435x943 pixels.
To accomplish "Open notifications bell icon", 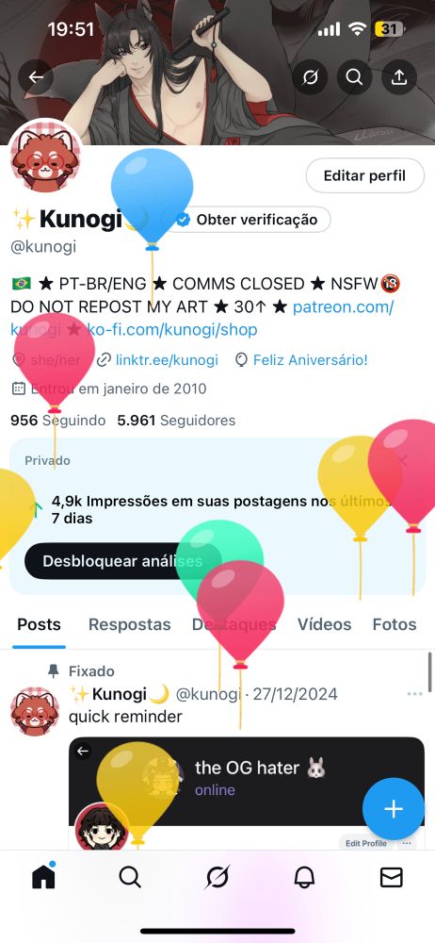I will coord(305,878).
